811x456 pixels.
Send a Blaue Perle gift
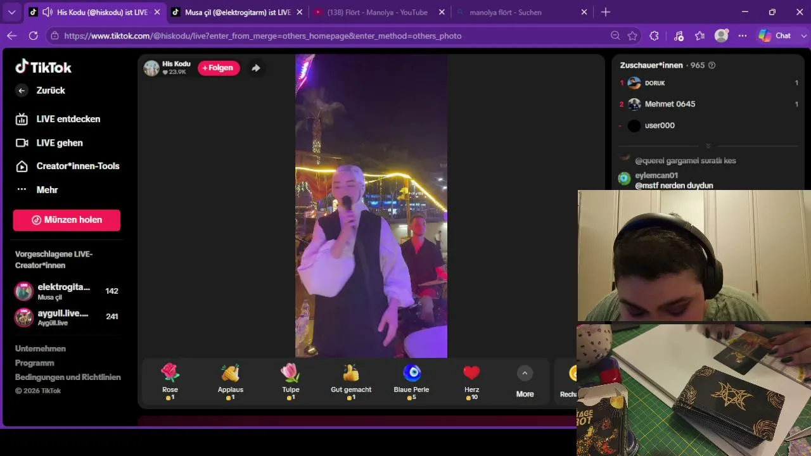(412, 382)
